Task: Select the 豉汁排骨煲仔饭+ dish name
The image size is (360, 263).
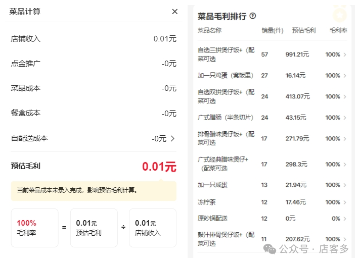Action: tap(226, 239)
